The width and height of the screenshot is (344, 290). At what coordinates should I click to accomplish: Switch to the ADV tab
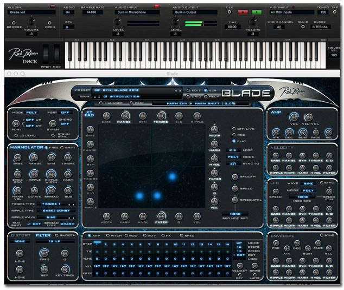point(144,235)
